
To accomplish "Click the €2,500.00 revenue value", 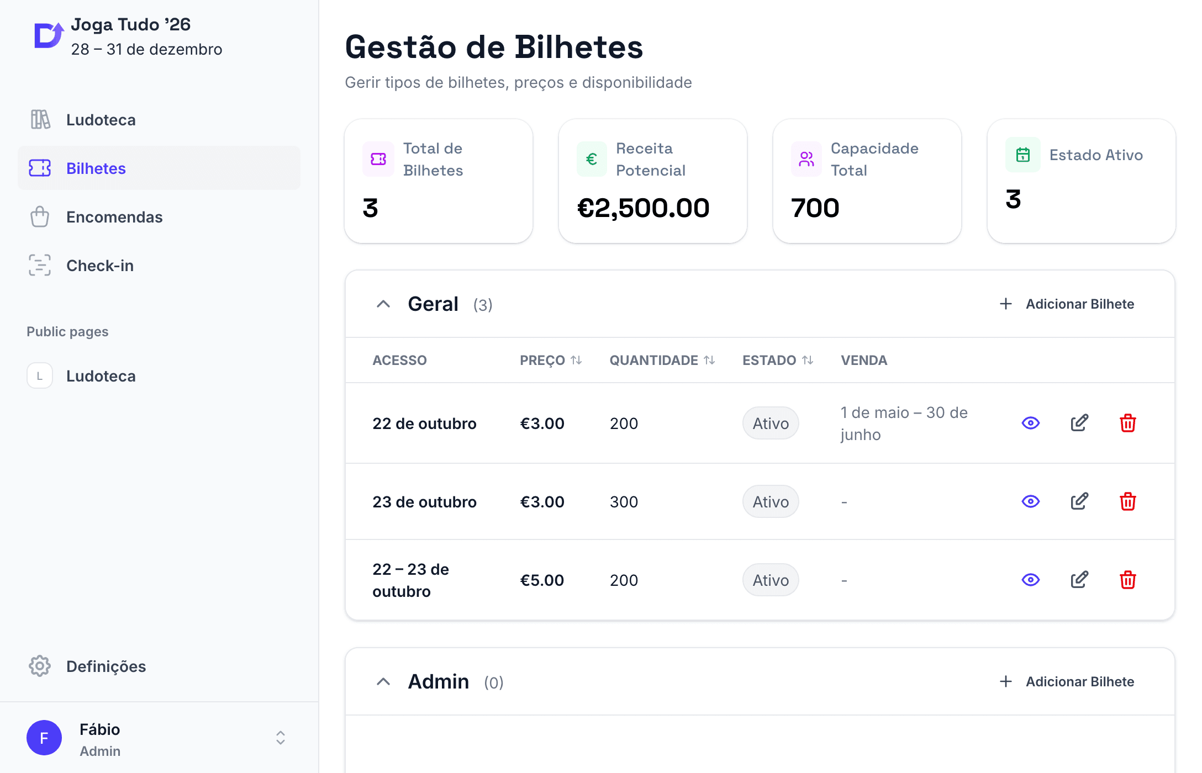I will [644, 208].
